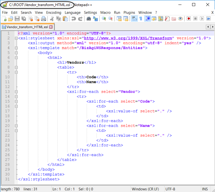
Task: Open the Language menu
Action: click(73, 12)
